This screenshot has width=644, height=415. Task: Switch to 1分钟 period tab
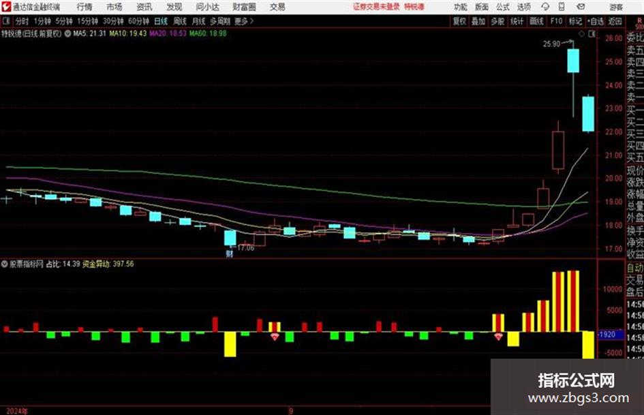pos(42,21)
